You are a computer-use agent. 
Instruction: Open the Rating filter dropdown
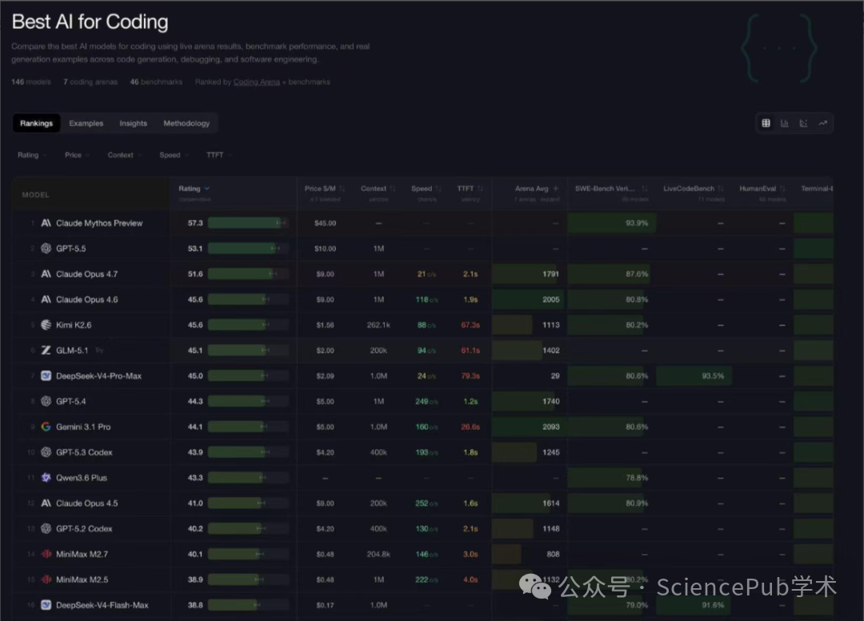(x=31, y=155)
